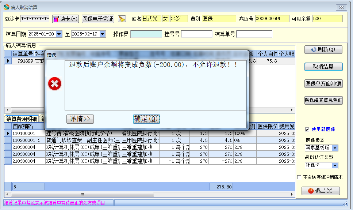Viewport: 353px width, 210px height.
Task: Click the 国家编码 column header
Action: 28,126
